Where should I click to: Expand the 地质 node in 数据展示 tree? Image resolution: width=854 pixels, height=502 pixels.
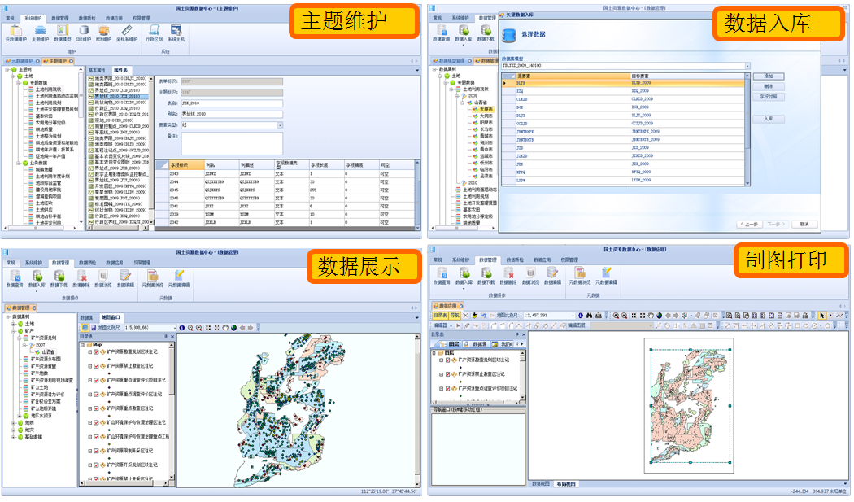click(13, 423)
